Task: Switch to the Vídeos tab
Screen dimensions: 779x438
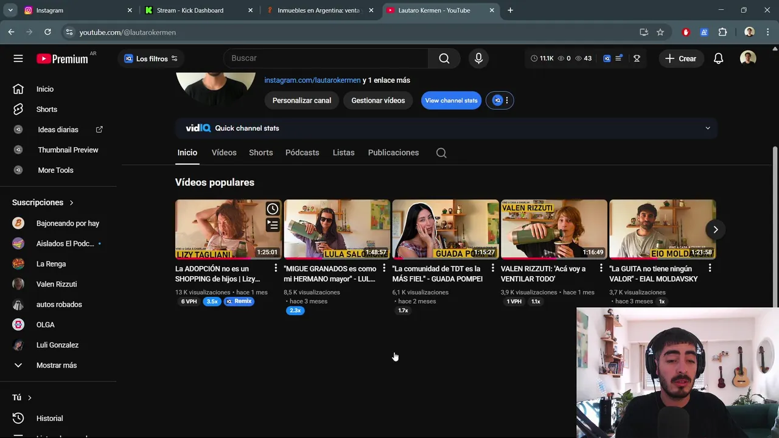Action: pos(224,153)
